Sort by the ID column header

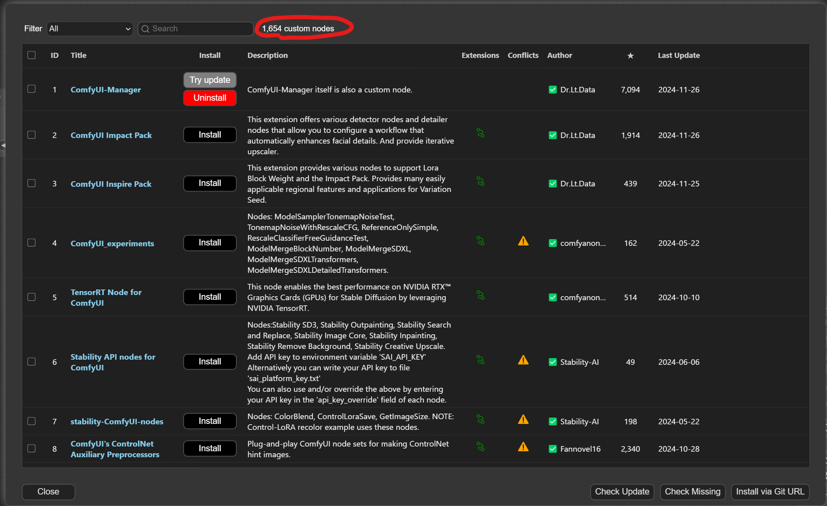tap(55, 56)
